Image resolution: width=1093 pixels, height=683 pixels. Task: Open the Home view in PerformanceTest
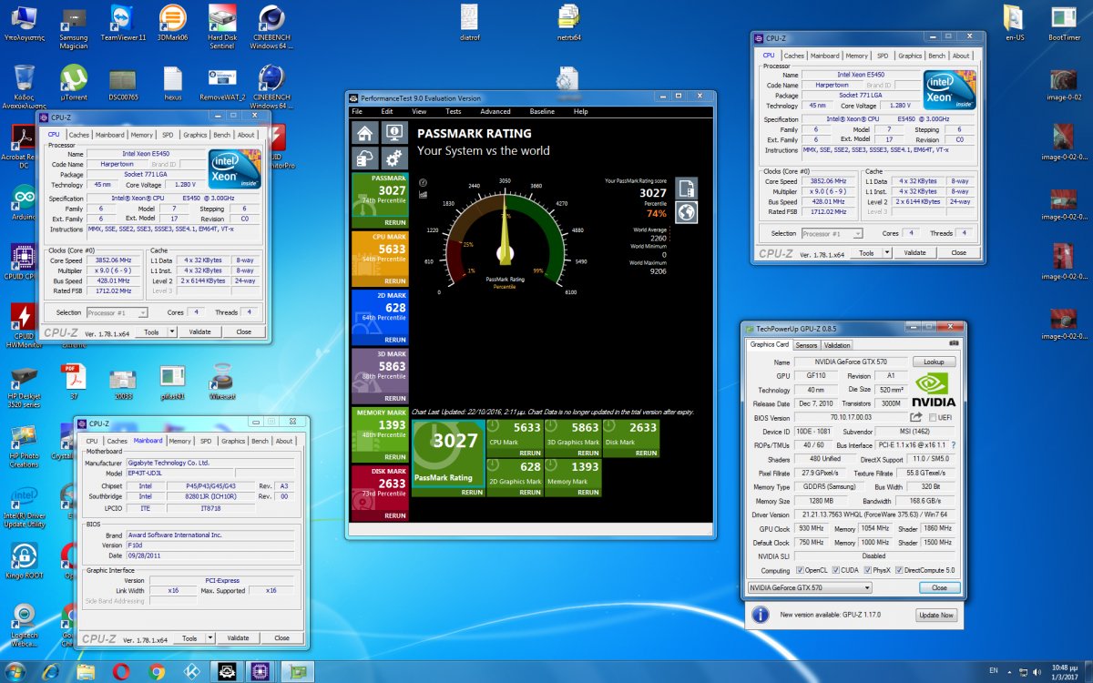point(365,133)
